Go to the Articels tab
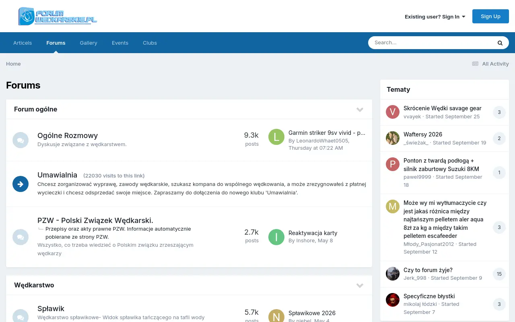The image size is (515, 322). click(23, 43)
